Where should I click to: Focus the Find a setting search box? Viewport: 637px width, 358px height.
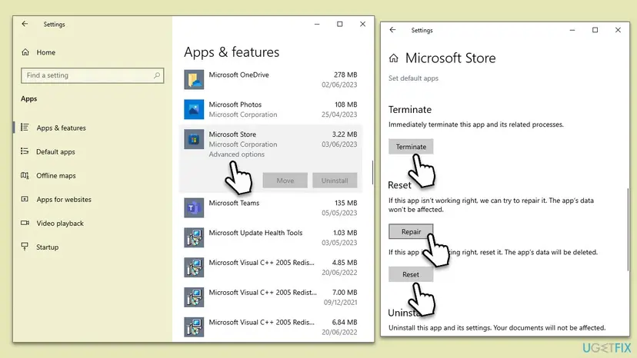point(92,75)
